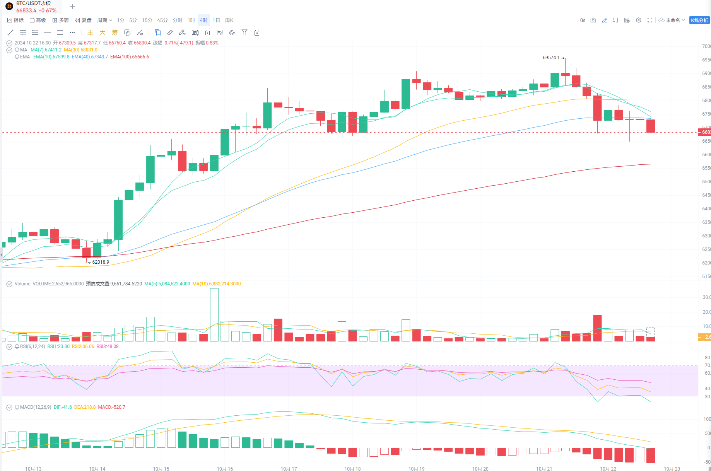This screenshot has height=471, width=711.
Task: Click the alert bell next to RSI
Action: click(17, 346)
